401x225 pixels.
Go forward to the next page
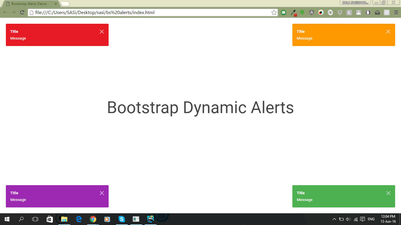14,13
